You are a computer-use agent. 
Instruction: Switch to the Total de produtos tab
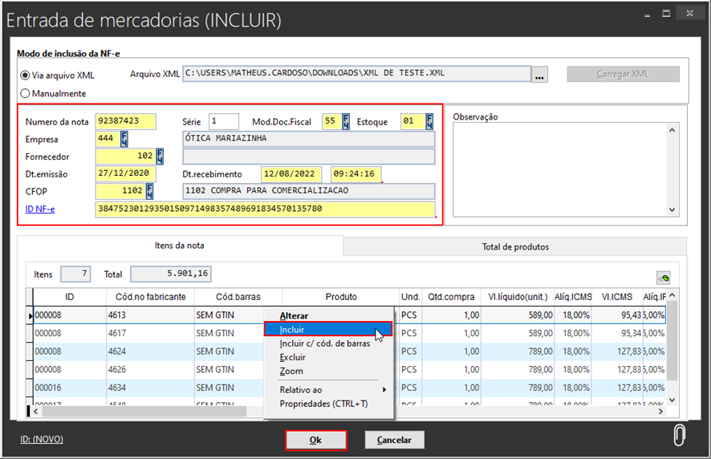pos(514,246)
